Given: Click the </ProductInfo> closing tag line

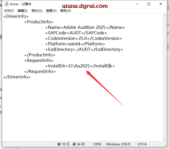Looking at the screenshot, I should click(x=40, y=55).
